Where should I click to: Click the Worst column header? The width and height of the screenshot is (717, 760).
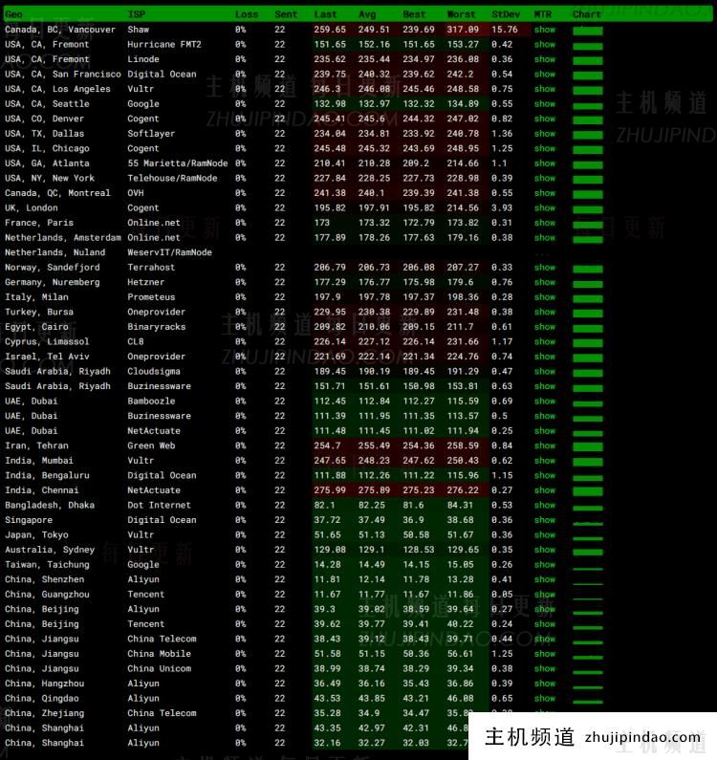click(461, 14)
